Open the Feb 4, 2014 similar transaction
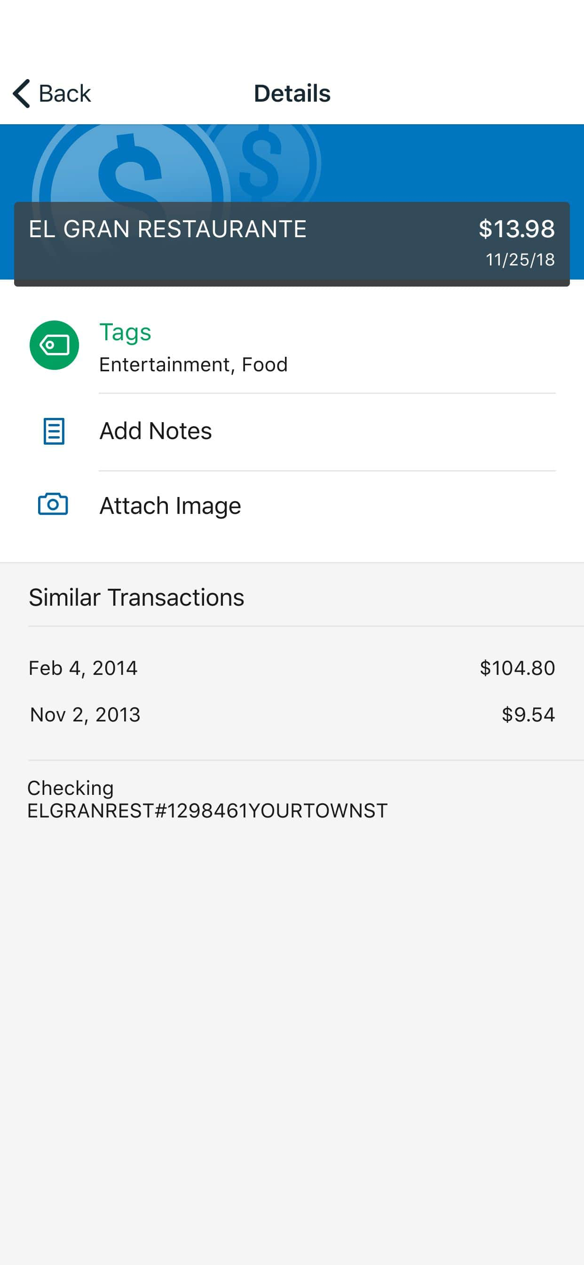584x1265 pixels. point(83,668)
